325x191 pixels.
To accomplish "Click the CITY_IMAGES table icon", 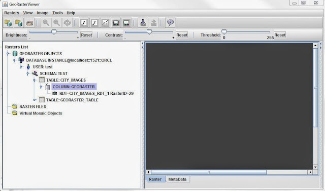I will [42, 80].
